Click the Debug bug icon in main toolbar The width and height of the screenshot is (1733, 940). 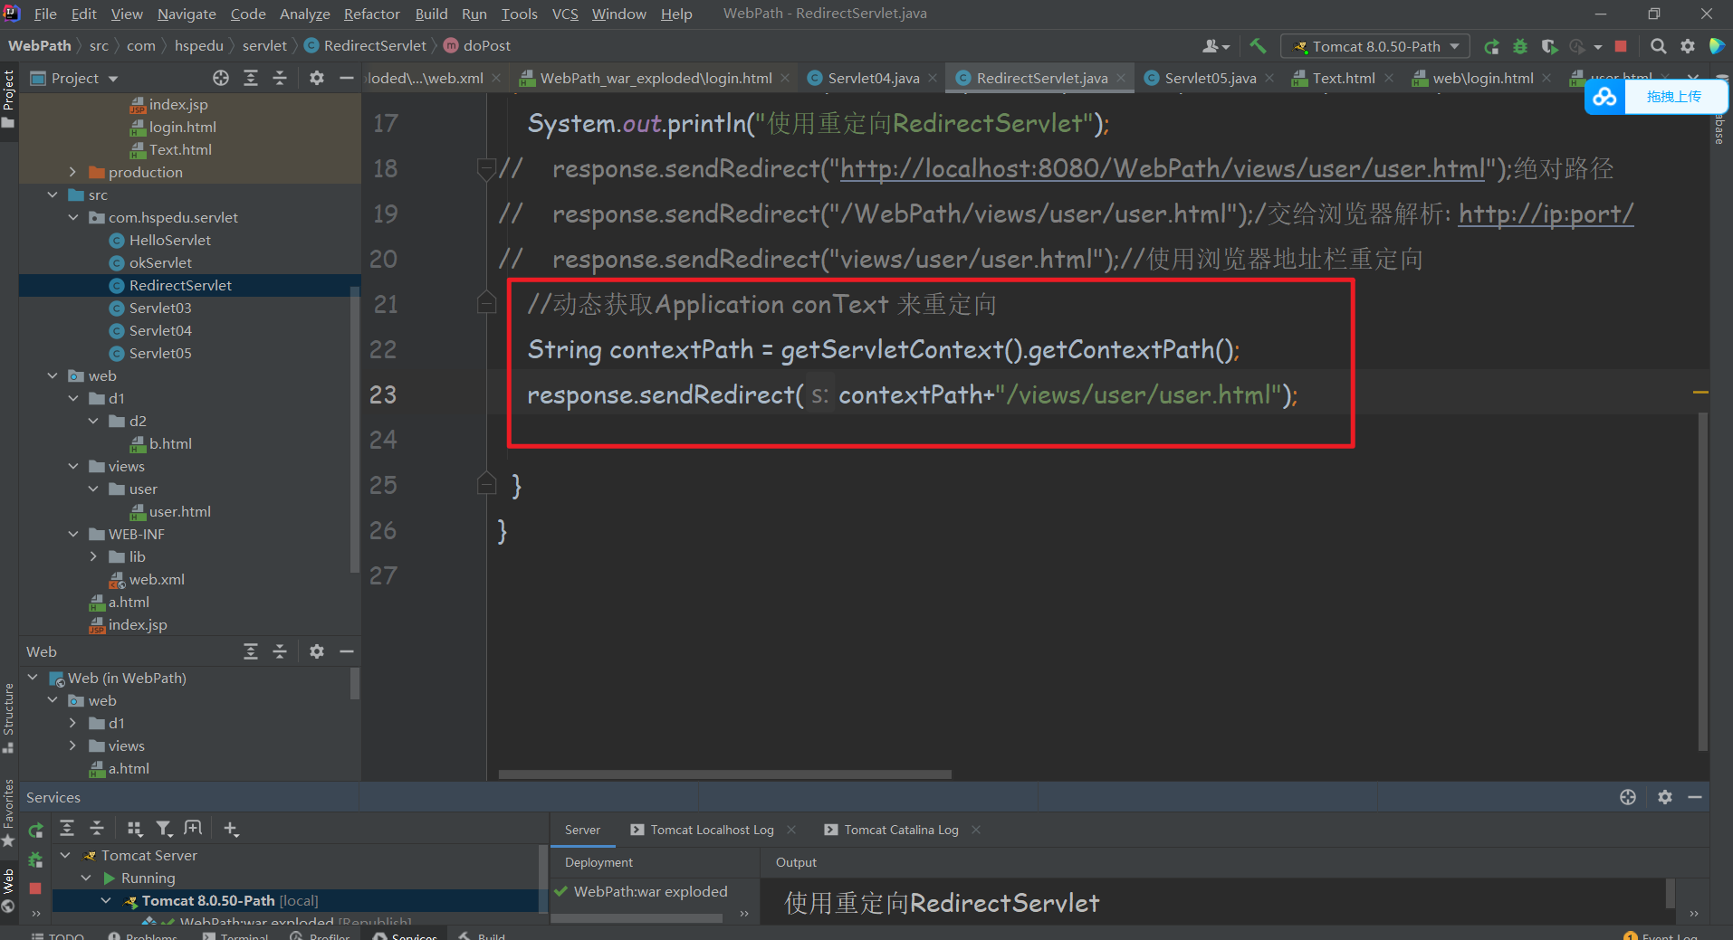coord(1520,46)
